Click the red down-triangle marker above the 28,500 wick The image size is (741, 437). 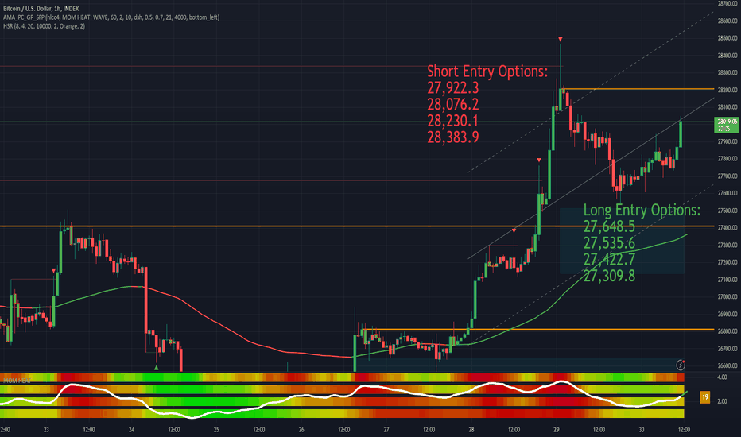click(560, 39)
